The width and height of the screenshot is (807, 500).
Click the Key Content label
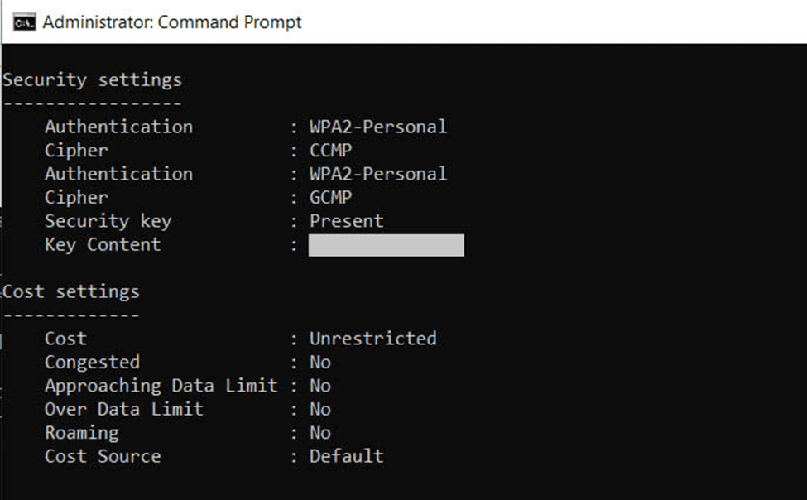pyautogui.click(x=103, y=244)
